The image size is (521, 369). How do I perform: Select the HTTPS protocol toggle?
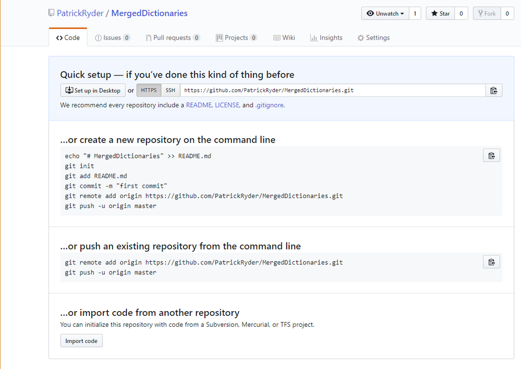[x=149, y=90]
